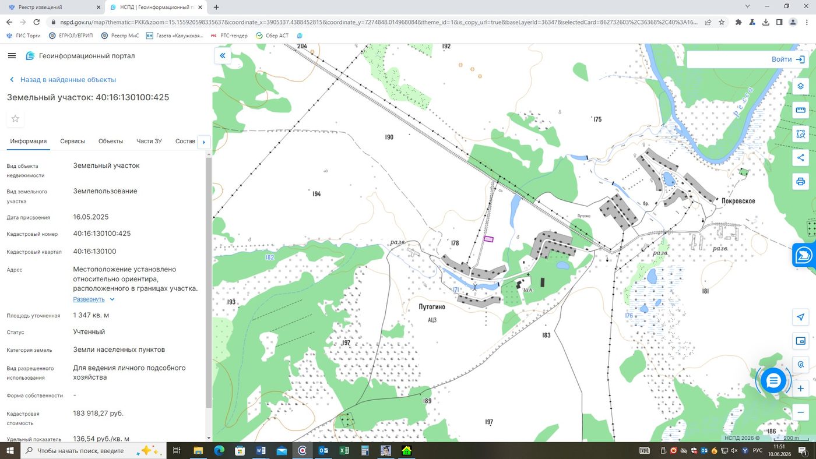Screen dimensions: 816x459
Task: Open the hamburger main menu
Action: (12, 56)
